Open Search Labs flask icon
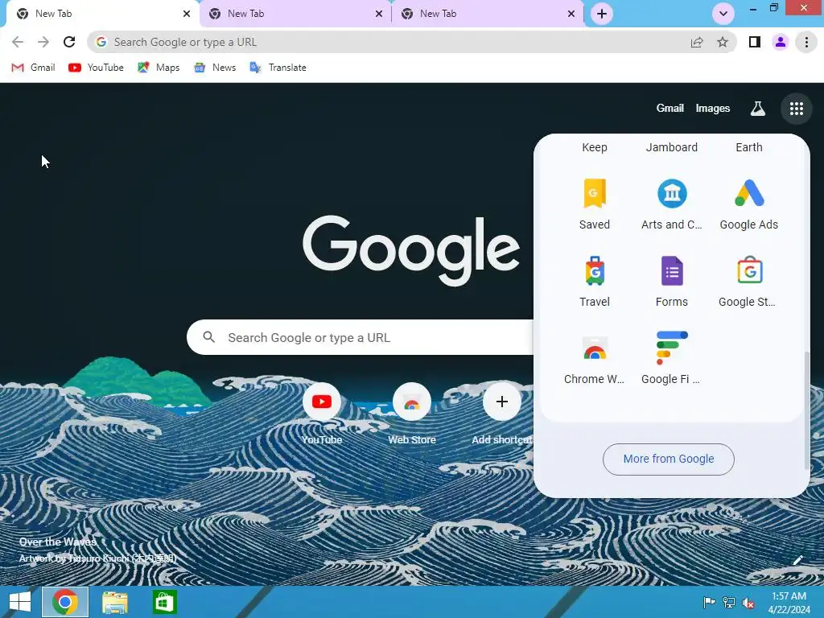824x618 pixels. pyautogui.click(x=757, y=109)
